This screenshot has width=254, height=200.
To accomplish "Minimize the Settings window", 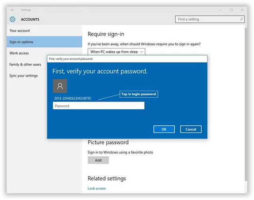I will (220, 10).
